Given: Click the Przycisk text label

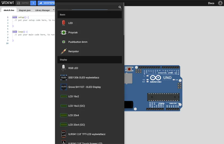Looking at the screenshot, I should 73,33.
